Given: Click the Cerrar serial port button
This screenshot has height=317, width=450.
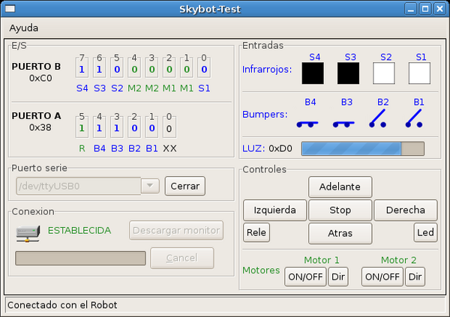Looking at the screenshot, I should (x=184, y=186).
